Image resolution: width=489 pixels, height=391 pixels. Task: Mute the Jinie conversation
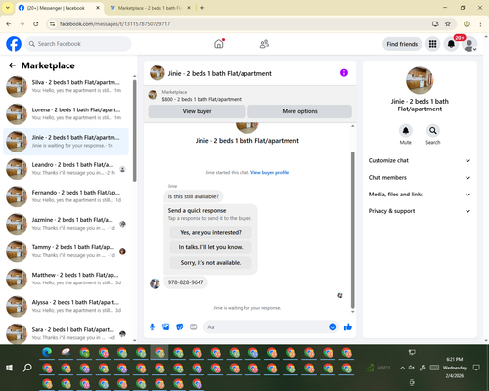click(x=406, y=131)
